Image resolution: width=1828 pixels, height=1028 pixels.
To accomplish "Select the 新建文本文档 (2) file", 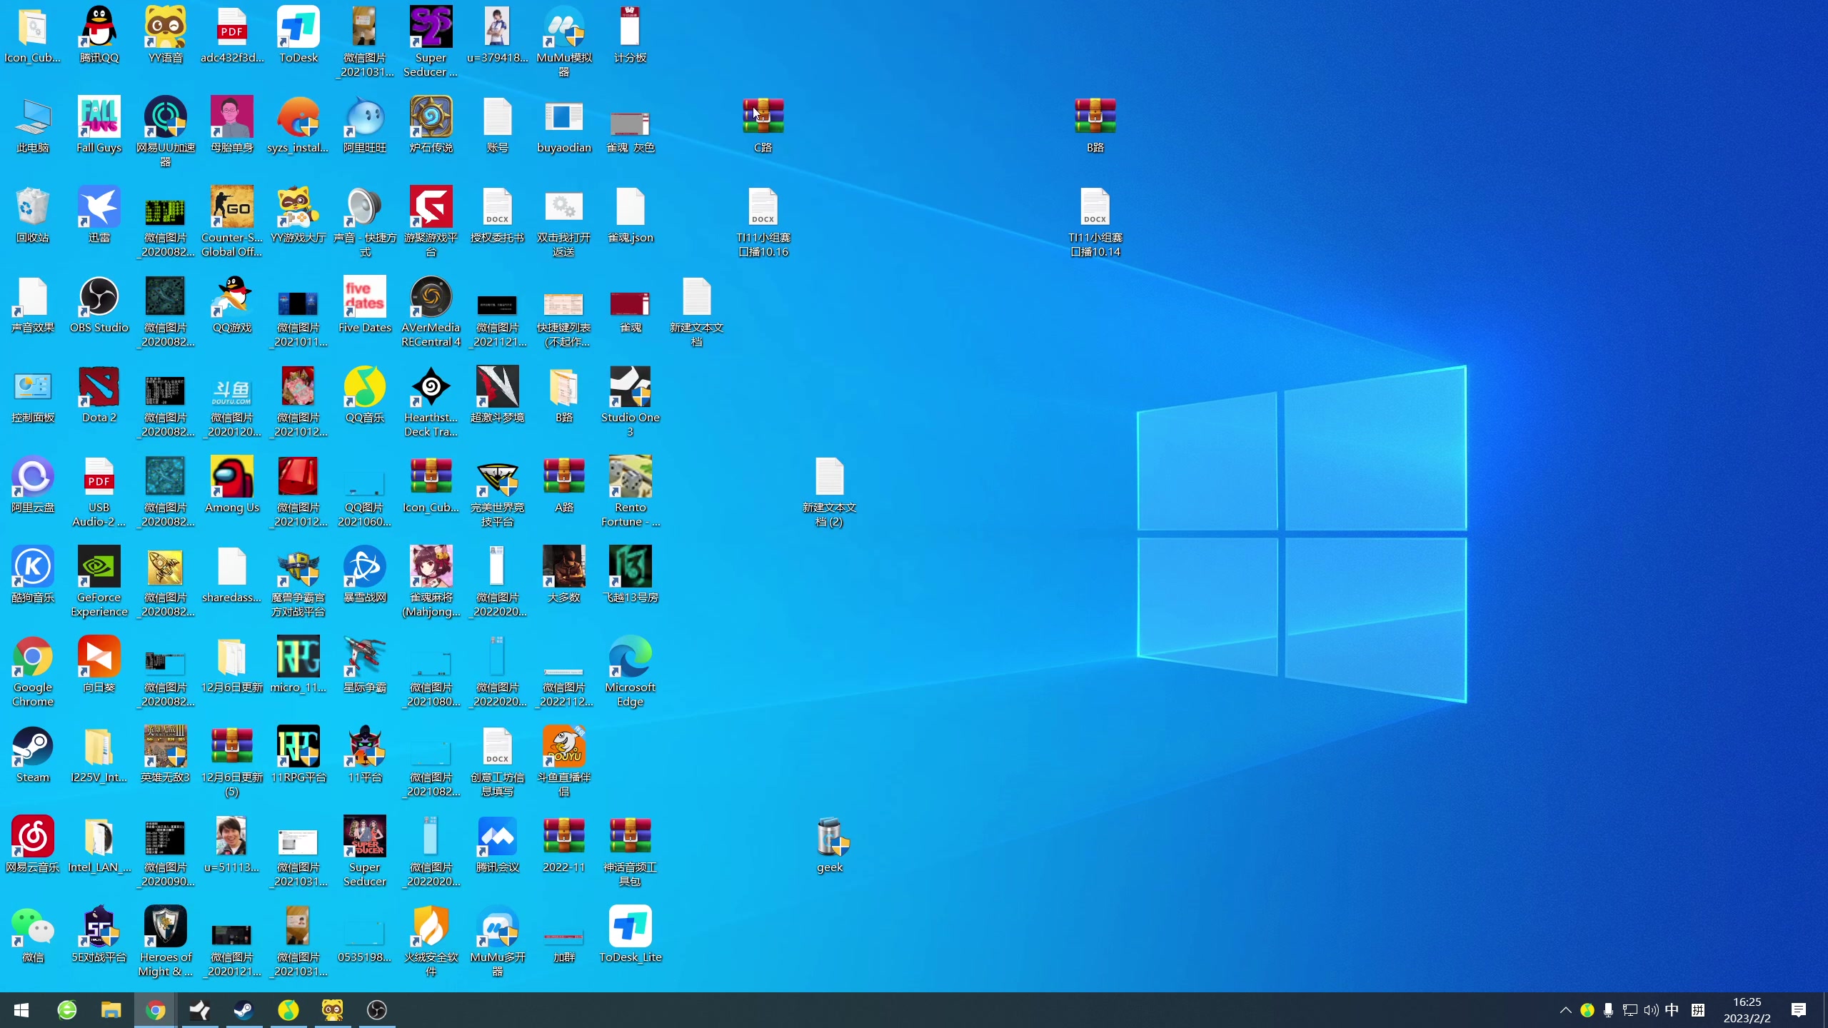I will (830, 491).
